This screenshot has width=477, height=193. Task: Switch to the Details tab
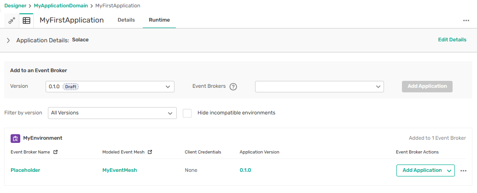pos(126,20)
